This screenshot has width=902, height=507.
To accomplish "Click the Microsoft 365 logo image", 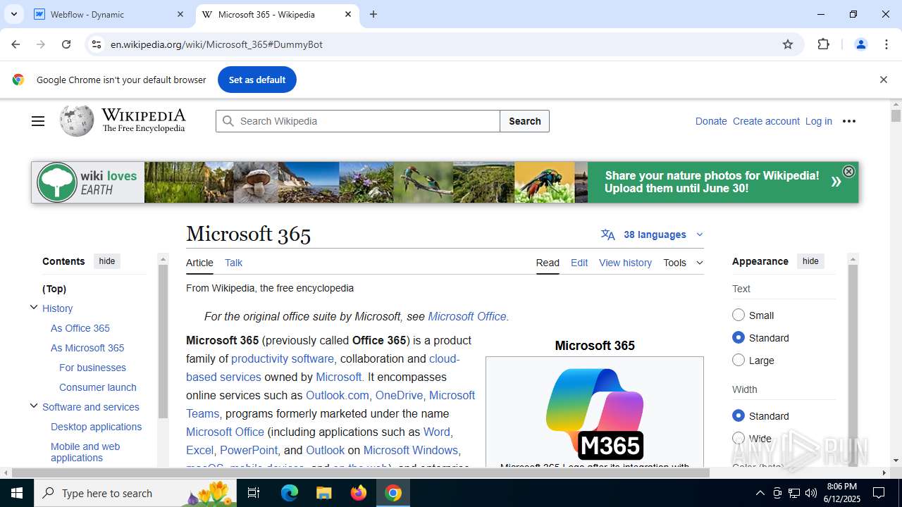I will pos(595,413).
